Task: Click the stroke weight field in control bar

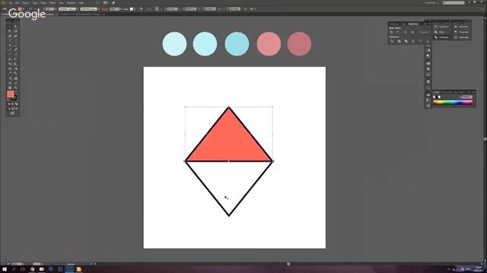Action: coord(50,9)
